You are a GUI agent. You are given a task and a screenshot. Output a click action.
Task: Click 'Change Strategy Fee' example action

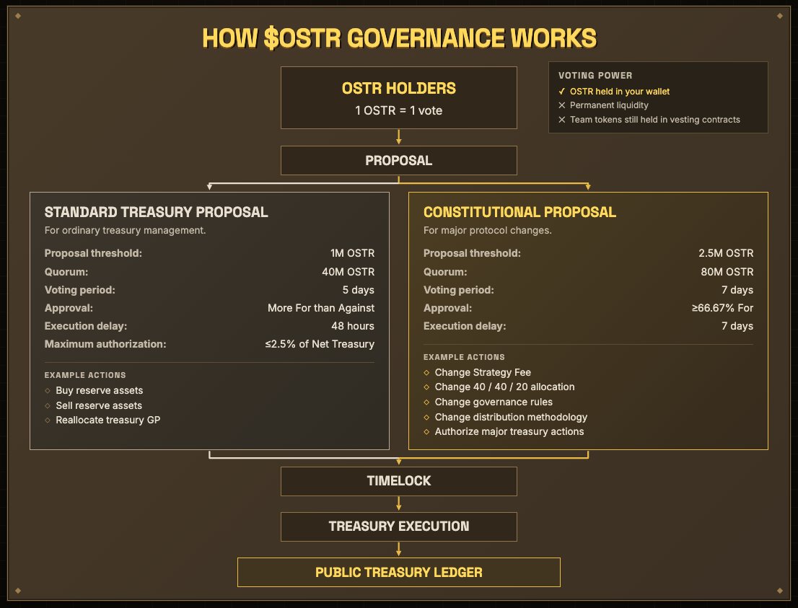tap(483, 373)
